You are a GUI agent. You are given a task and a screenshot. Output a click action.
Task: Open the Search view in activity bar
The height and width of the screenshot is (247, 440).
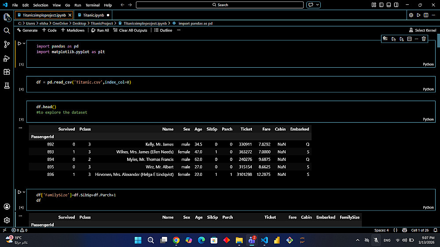click(7, 31)
